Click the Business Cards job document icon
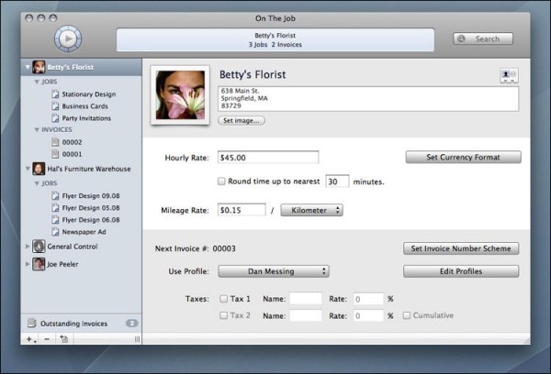Image resolution: width=551 pixels, height=374 pixels. pyautogui.click(x=55, y=106)
